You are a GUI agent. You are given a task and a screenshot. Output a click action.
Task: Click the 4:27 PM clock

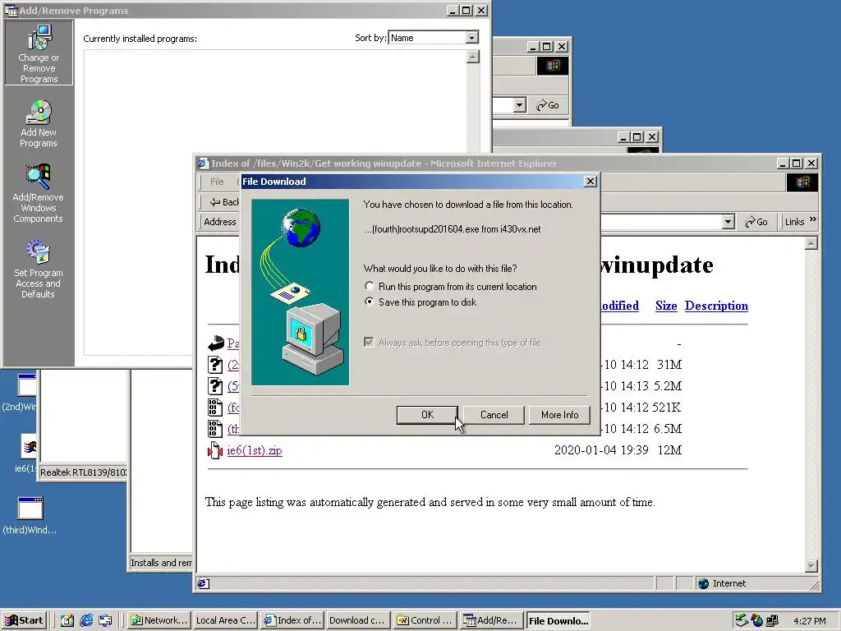point(810,621)
